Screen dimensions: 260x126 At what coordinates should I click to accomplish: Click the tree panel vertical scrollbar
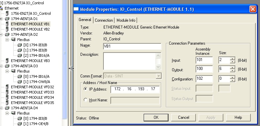click(x=65, y=59)
